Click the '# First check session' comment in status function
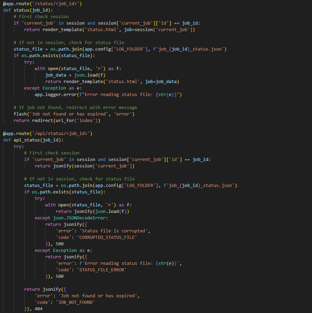The image size is (312, 313). (x=41, y=16)
